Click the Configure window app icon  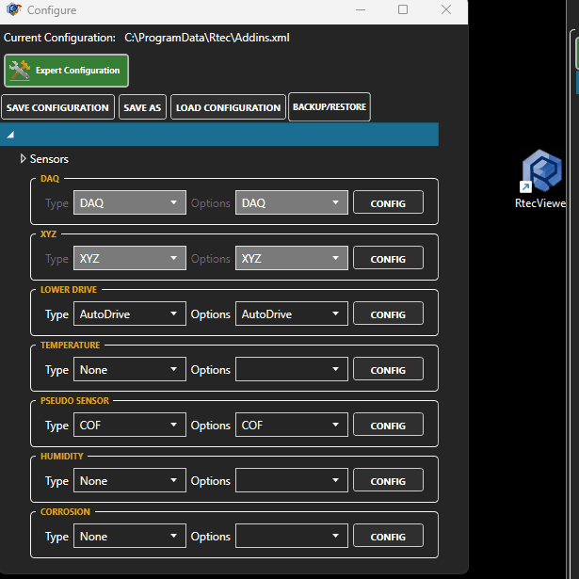pyautogui.click(x=14, y=9)
